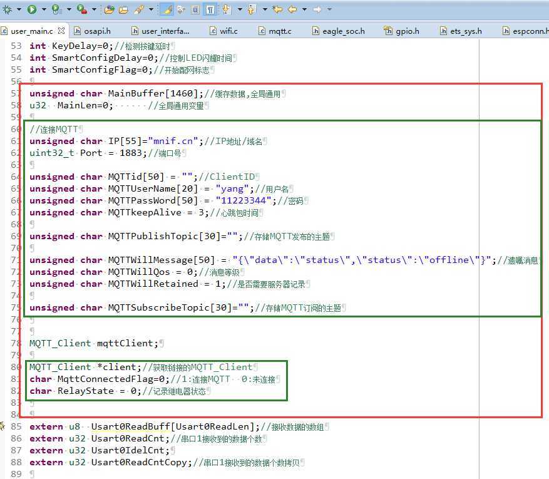Click the username string "yang"

[232, 188]
